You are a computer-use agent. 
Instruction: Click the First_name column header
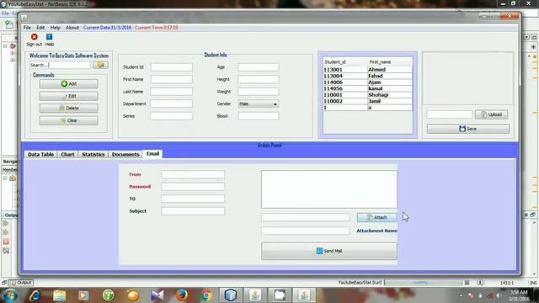coord(390,62)
